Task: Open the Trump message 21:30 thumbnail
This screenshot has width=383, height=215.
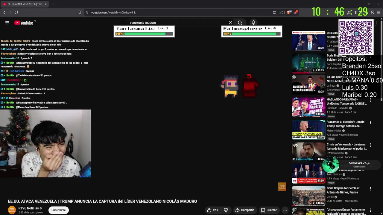Action: click(x=308, y=173)
